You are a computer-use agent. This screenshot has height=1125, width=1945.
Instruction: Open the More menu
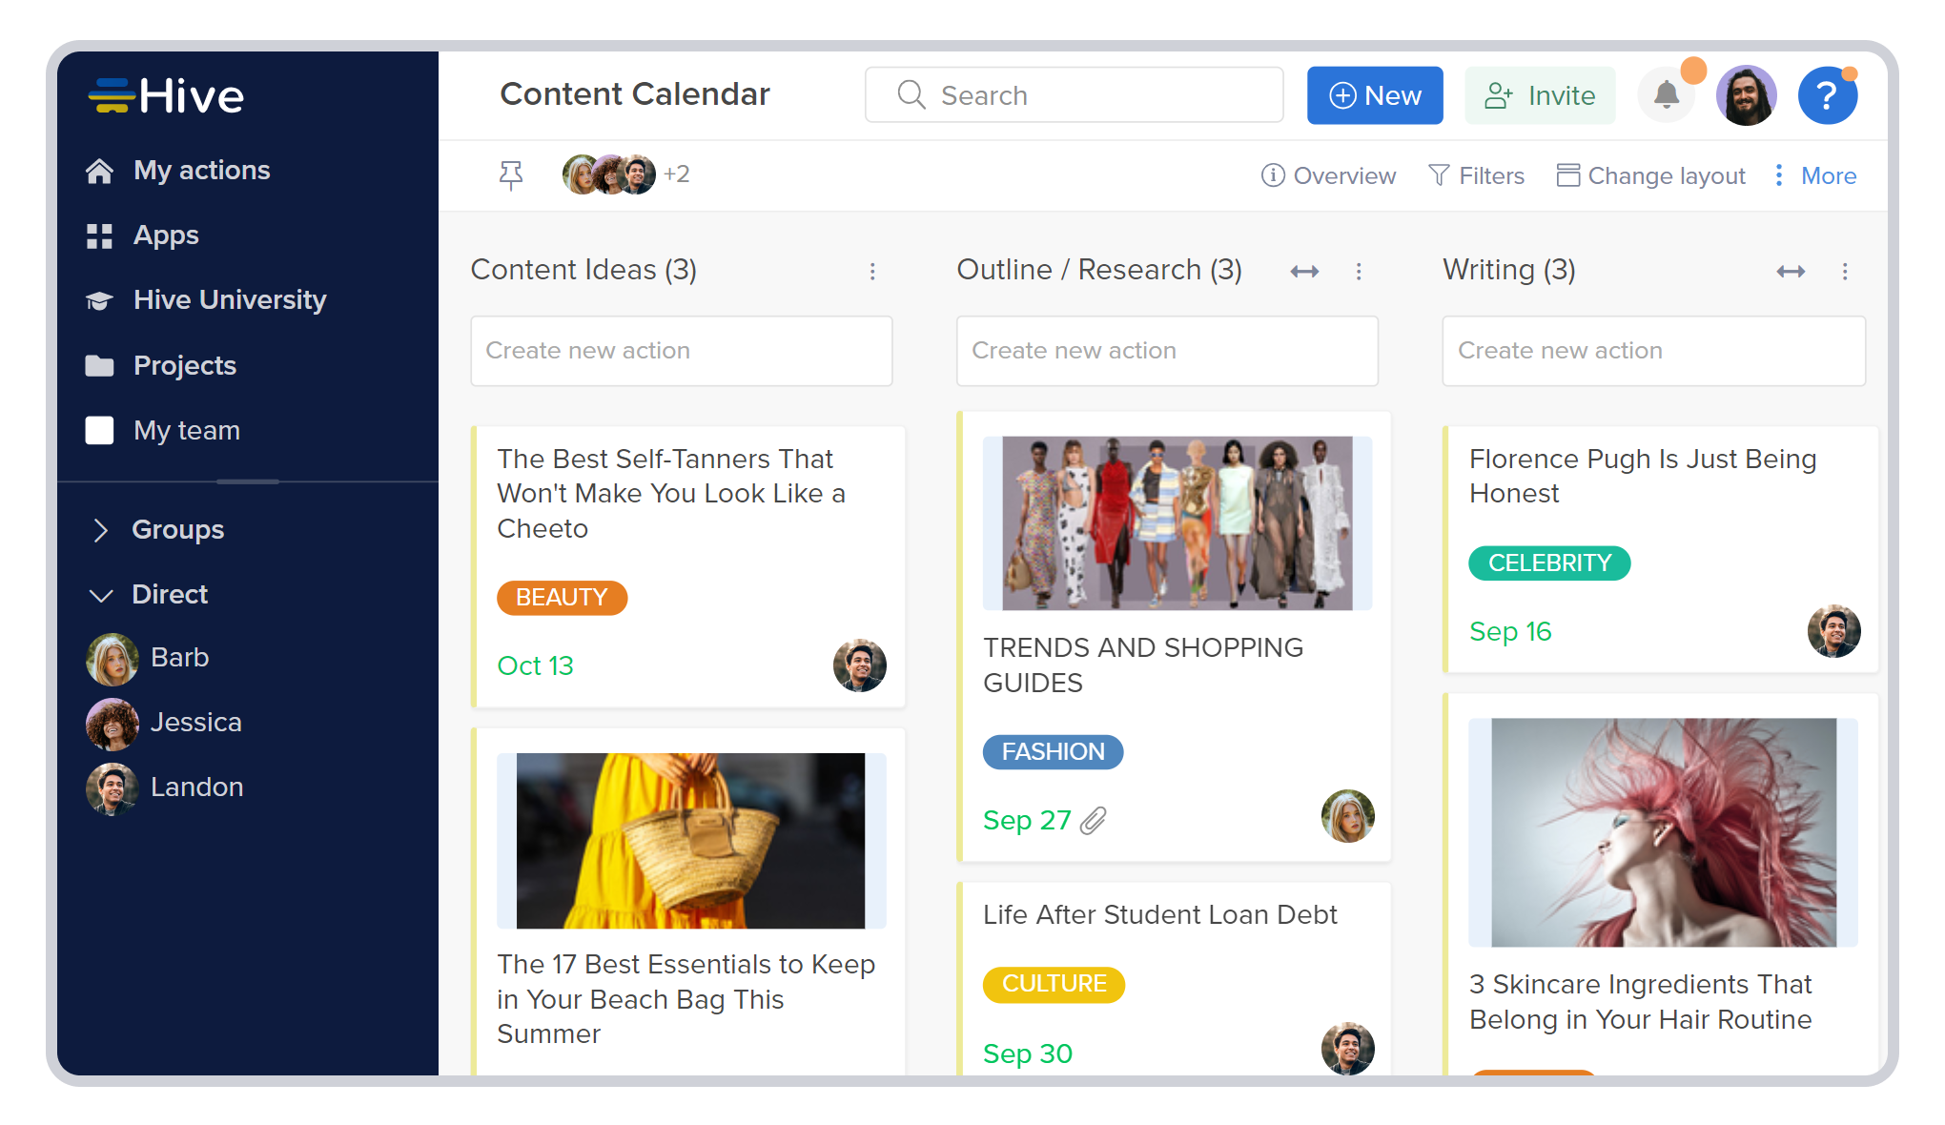pos(1815,175)
